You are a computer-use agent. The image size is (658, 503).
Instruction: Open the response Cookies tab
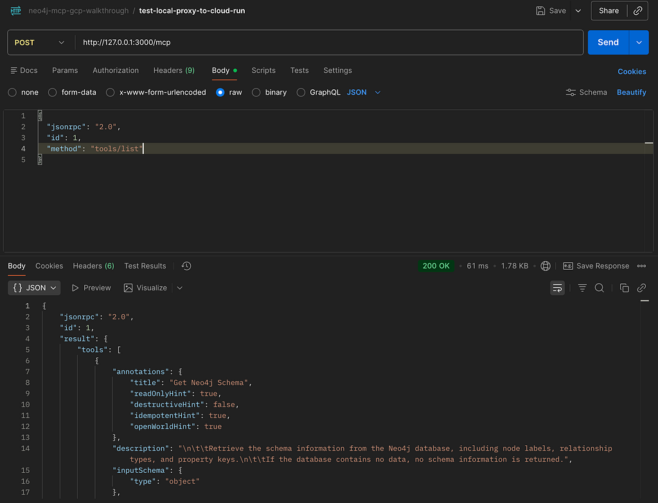point(49,266)
